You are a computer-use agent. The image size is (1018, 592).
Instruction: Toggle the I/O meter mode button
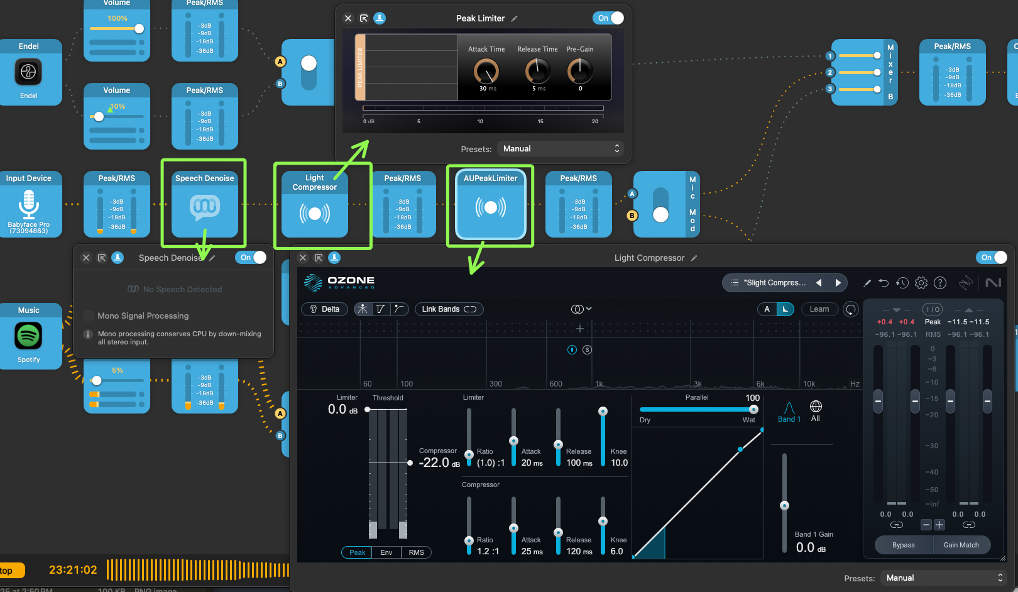coord(933,309)
